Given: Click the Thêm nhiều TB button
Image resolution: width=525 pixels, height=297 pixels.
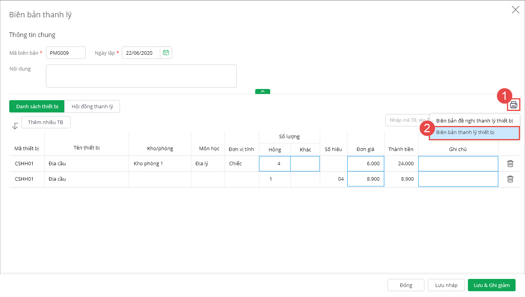Looking at the screenshot, I should (46, 122).
